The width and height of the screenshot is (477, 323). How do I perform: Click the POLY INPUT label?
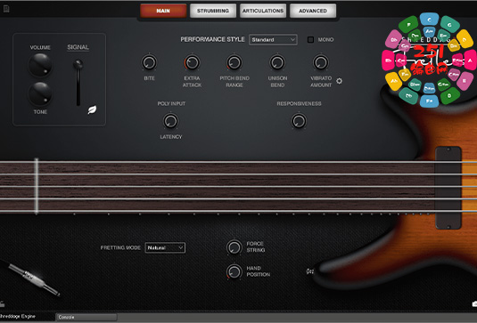[171, 103]
